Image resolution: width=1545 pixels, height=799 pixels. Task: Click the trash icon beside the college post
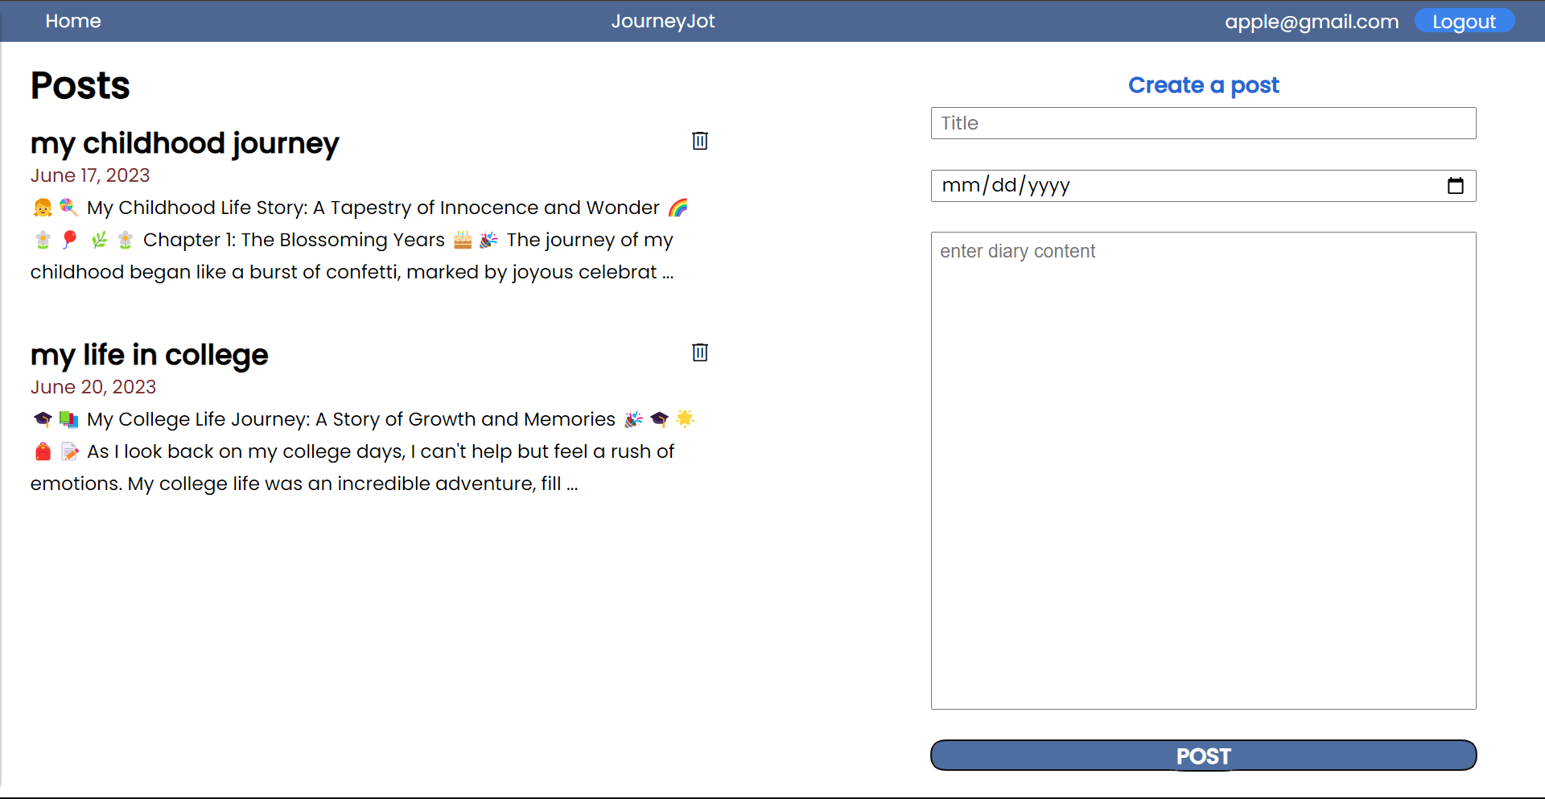(699, 352)
